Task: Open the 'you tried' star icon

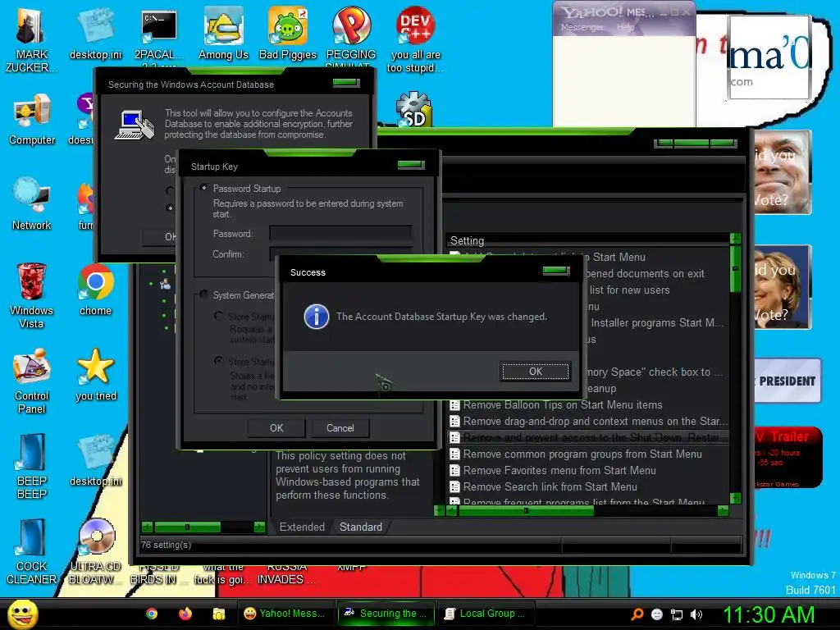Action: pyautogui.click(x=96, y=375)
